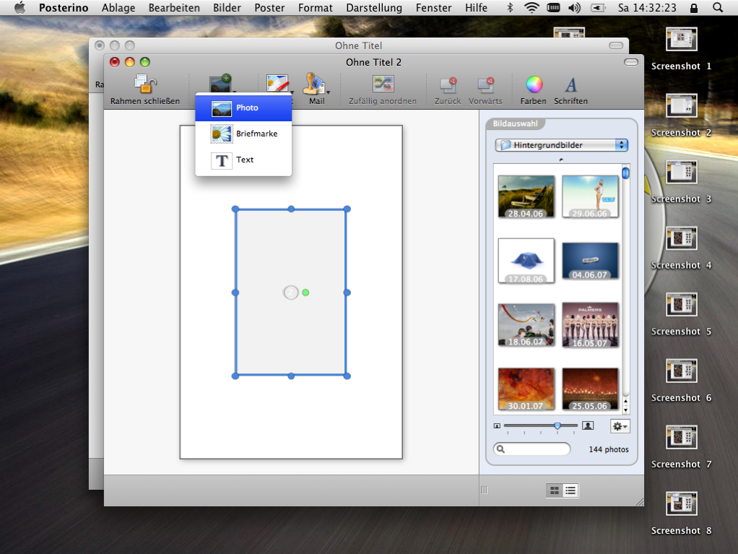This screenshot has height=554, width=738.
Task: Open the dropdown arrow of the edit image icon
Action: tap(292, 92)
